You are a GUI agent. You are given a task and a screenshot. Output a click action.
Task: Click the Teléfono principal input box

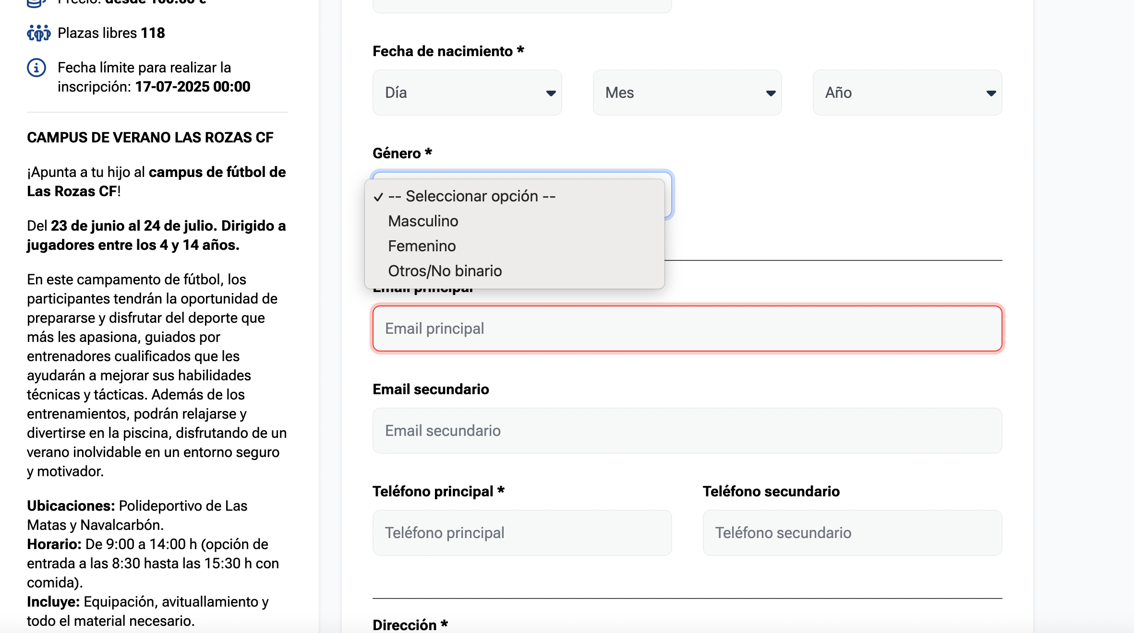click(x=522, y=533)
